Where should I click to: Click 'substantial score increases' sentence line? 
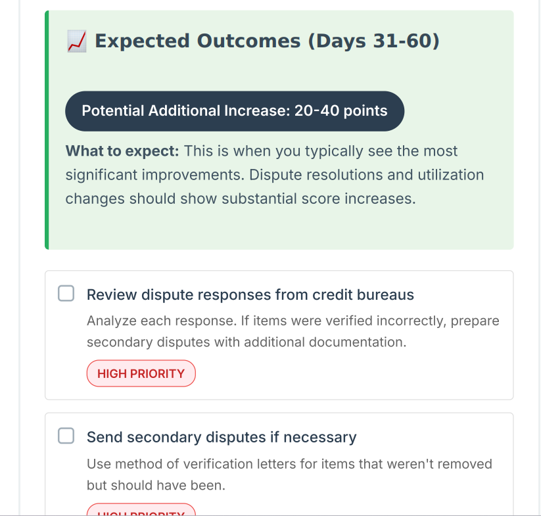click(x=241, y=199)
